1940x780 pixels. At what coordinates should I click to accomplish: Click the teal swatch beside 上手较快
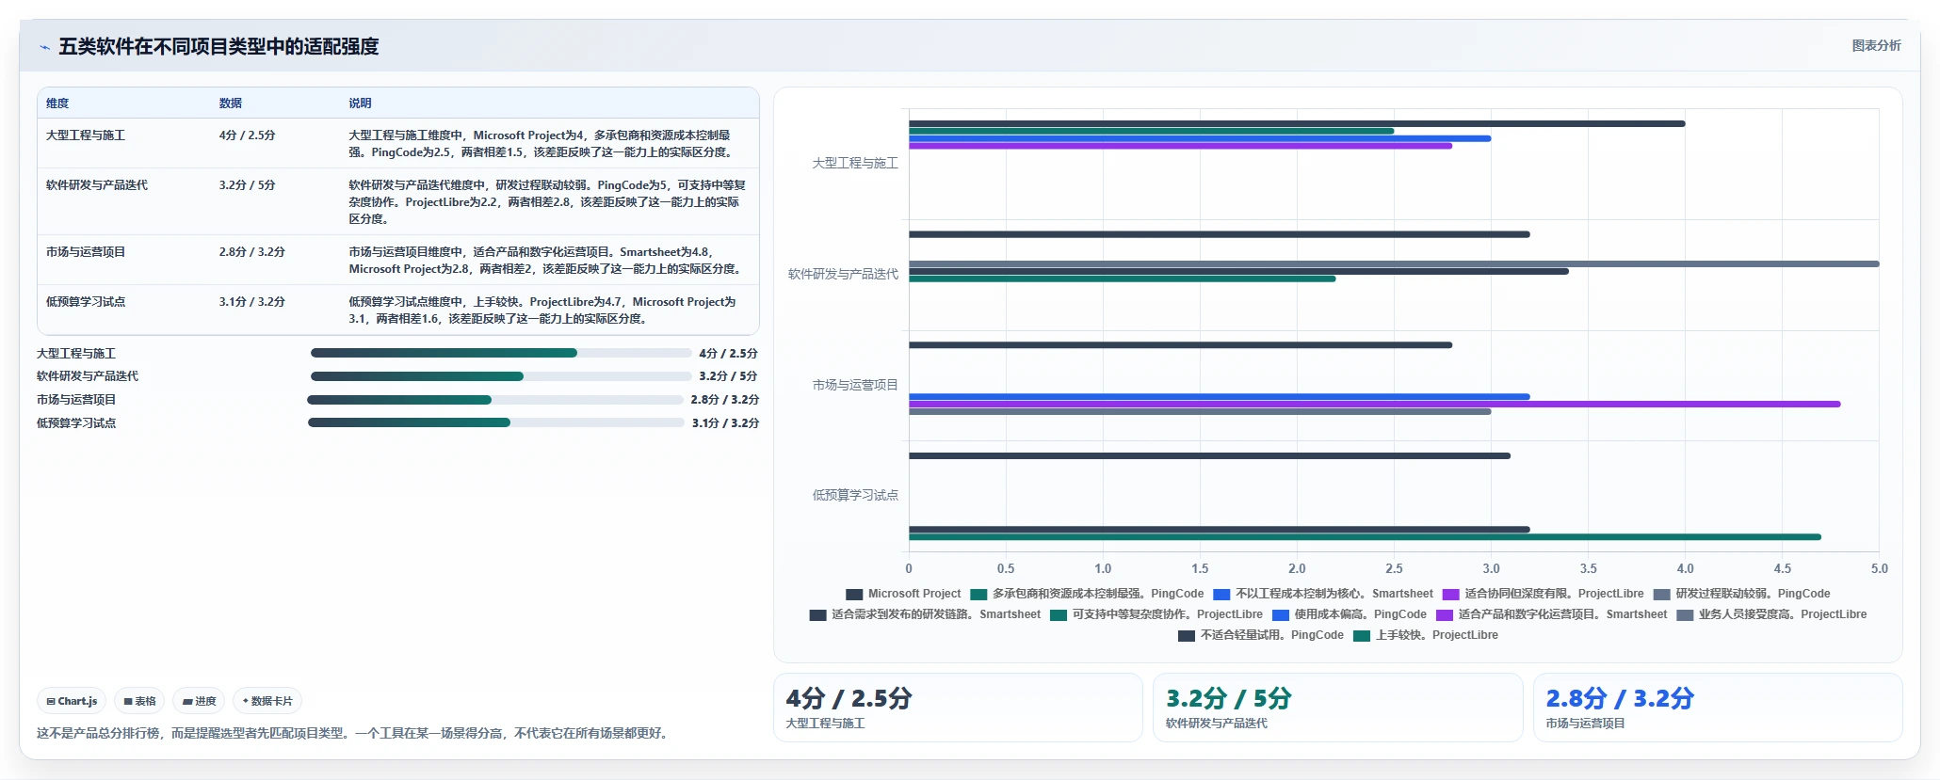pos(1361,636)
